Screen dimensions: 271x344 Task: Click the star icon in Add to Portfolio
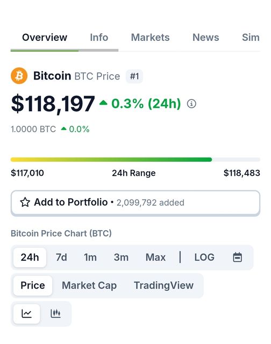(25, 202)
